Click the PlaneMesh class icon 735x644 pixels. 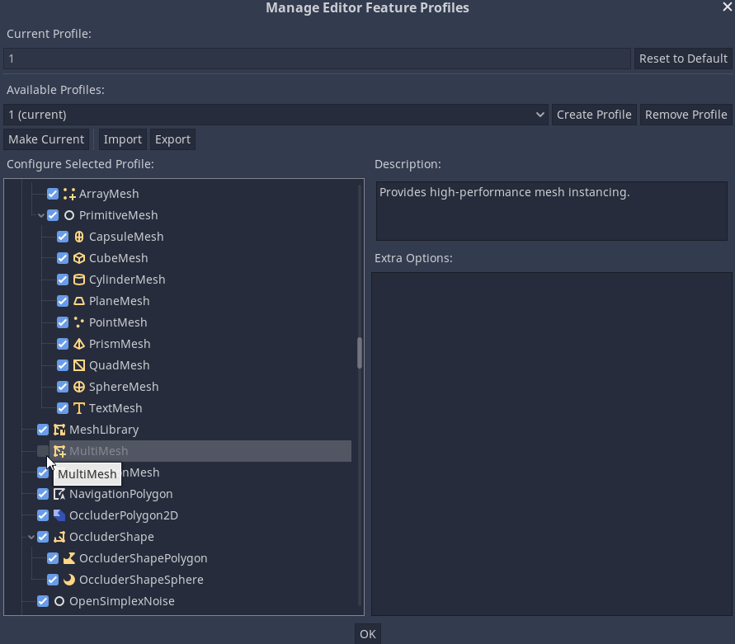point(78,300)
